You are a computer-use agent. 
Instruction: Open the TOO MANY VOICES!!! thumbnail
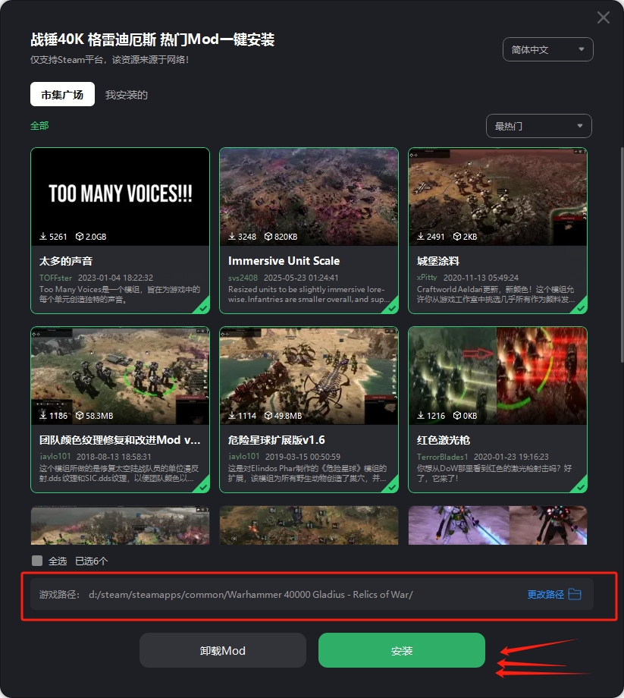tap(120, 197)
